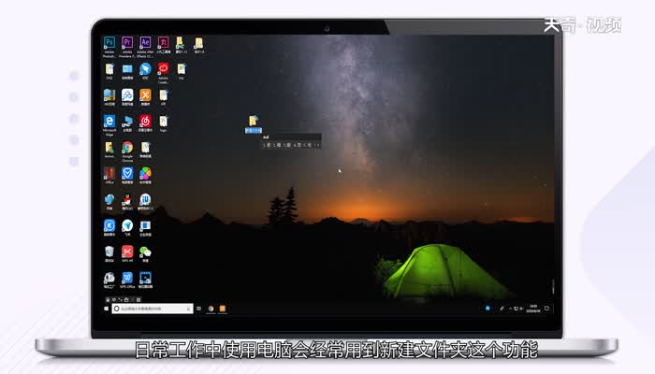Select the new folder being renamed

(x=253, y=122)
